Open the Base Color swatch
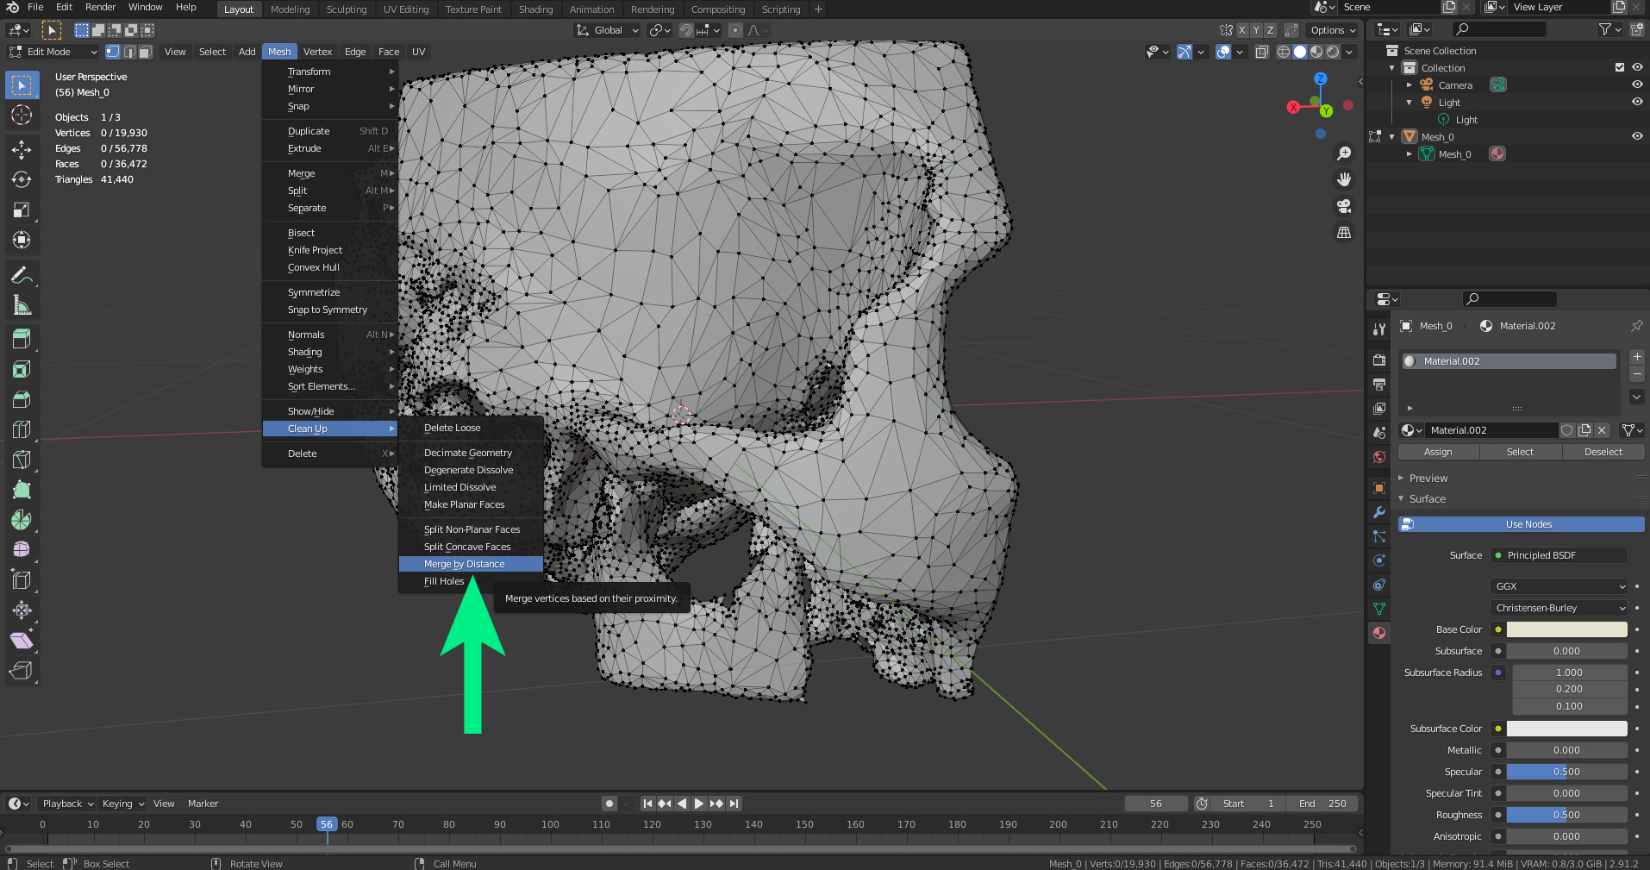This screenshot has width=1650, height=870. (x=1566, y=629)
